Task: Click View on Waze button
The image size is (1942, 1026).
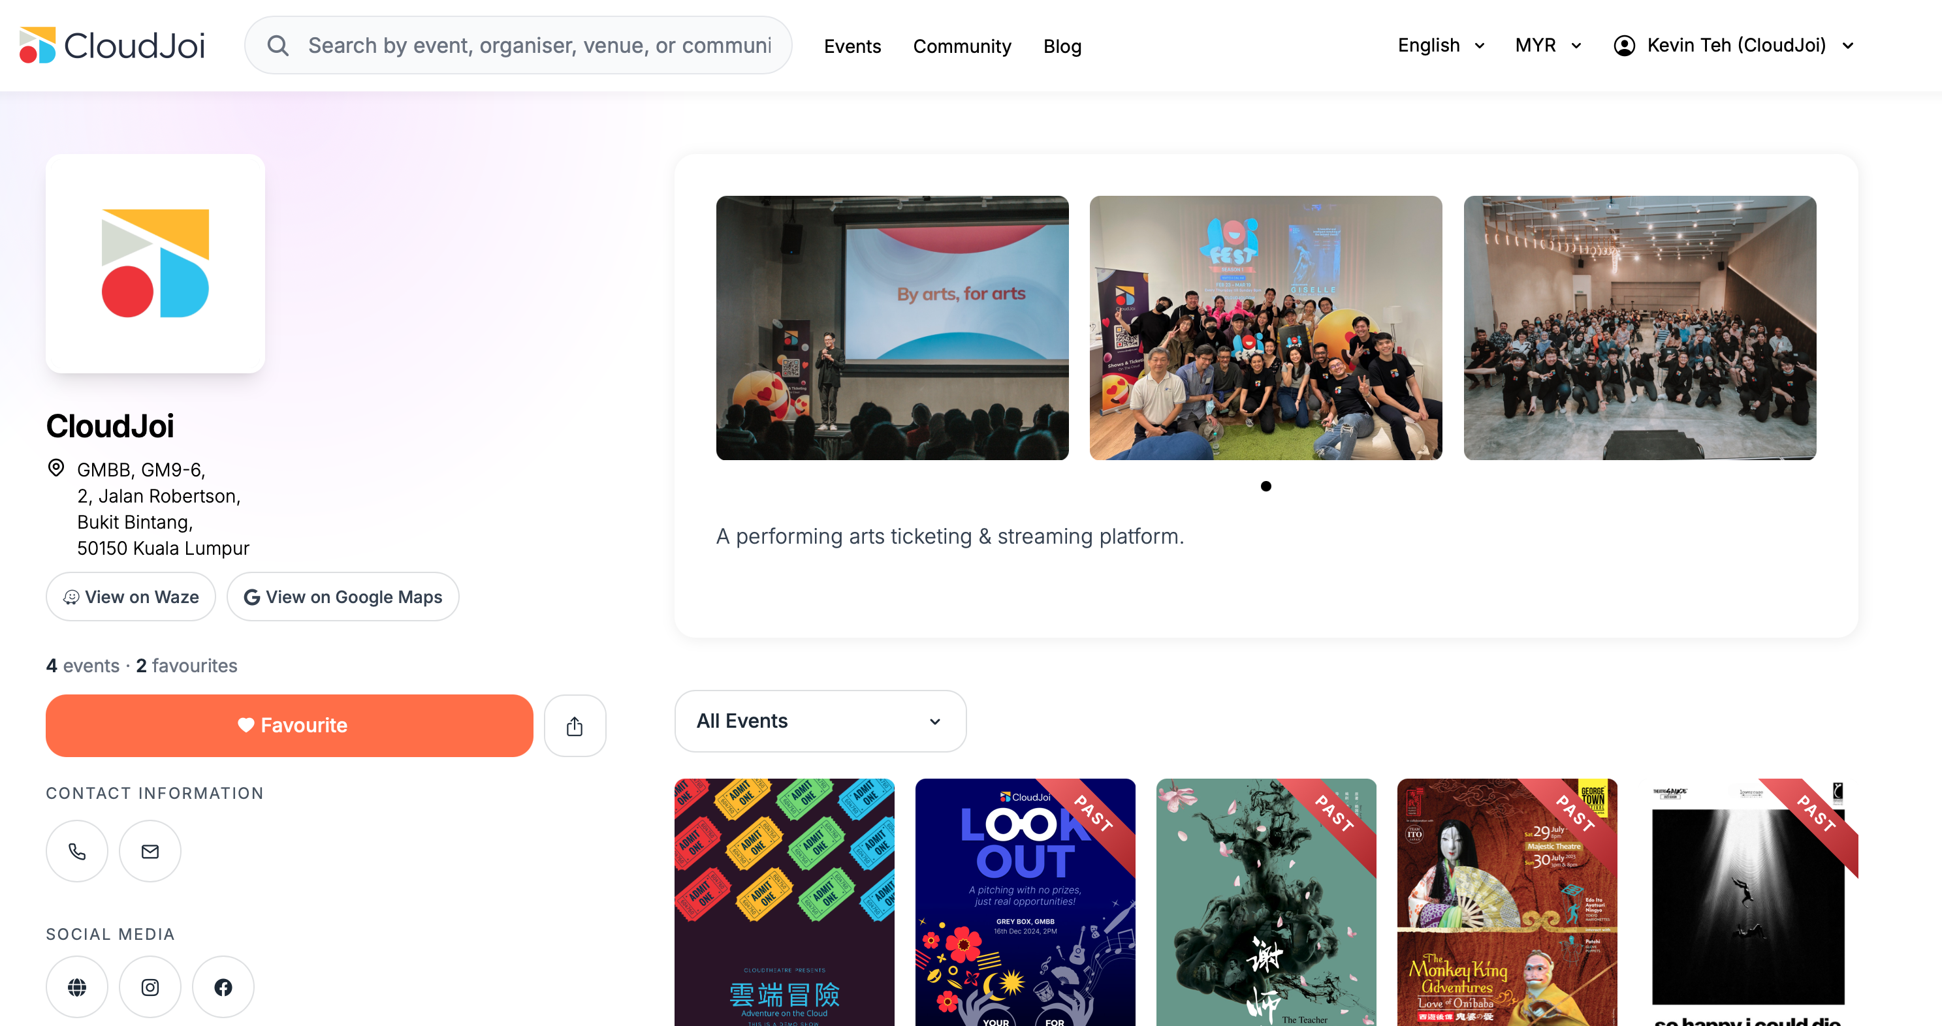Action: (131, 597)
